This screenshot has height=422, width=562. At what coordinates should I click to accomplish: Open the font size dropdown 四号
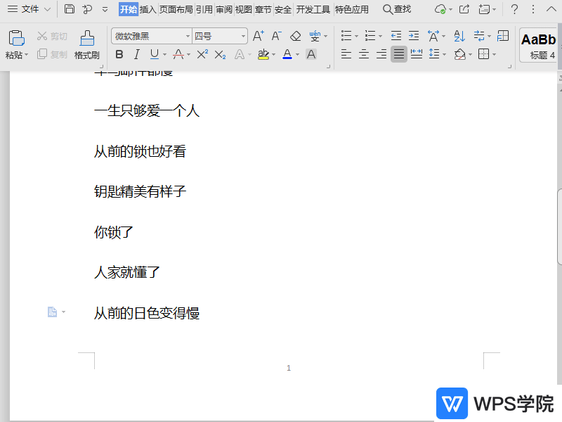tap(243, 37)
